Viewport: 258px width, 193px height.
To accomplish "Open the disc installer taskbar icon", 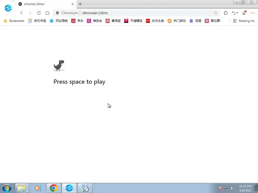I will pos(85,188).
